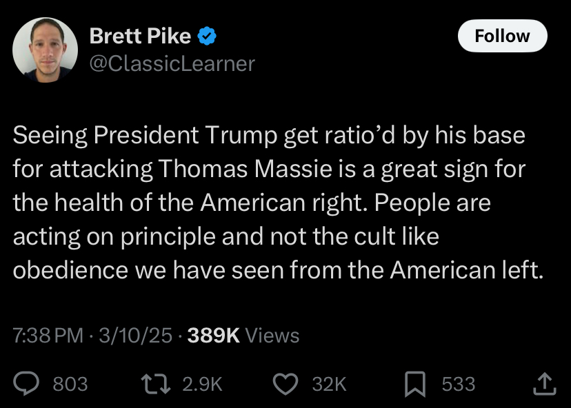This screenshot has height=408, width=571.
Task: Open the Brett Pike display name
Action: coord(140,36)
